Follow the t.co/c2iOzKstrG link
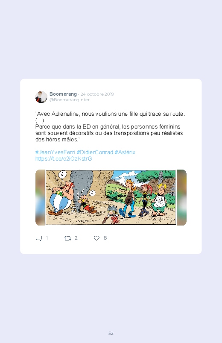Screen dimensions: 222x343 click(x=64, y=158)
